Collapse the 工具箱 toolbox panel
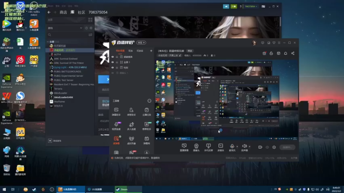The height and width of the screenshot is (193, 344). 149,101
